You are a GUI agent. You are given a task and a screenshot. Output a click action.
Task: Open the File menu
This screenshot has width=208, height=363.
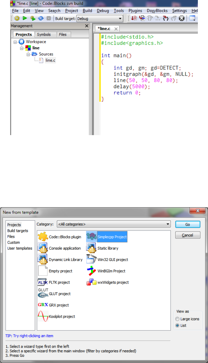(15, 10)
